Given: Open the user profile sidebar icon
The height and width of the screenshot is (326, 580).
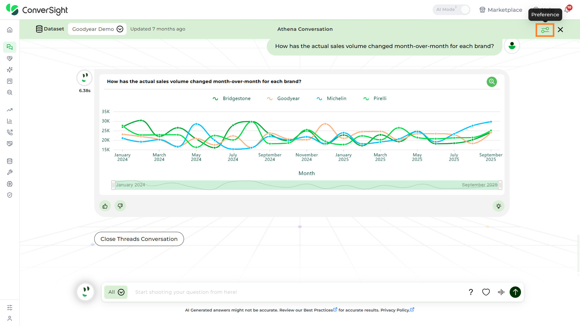Looking at the screenshot, I should [10, 318].
